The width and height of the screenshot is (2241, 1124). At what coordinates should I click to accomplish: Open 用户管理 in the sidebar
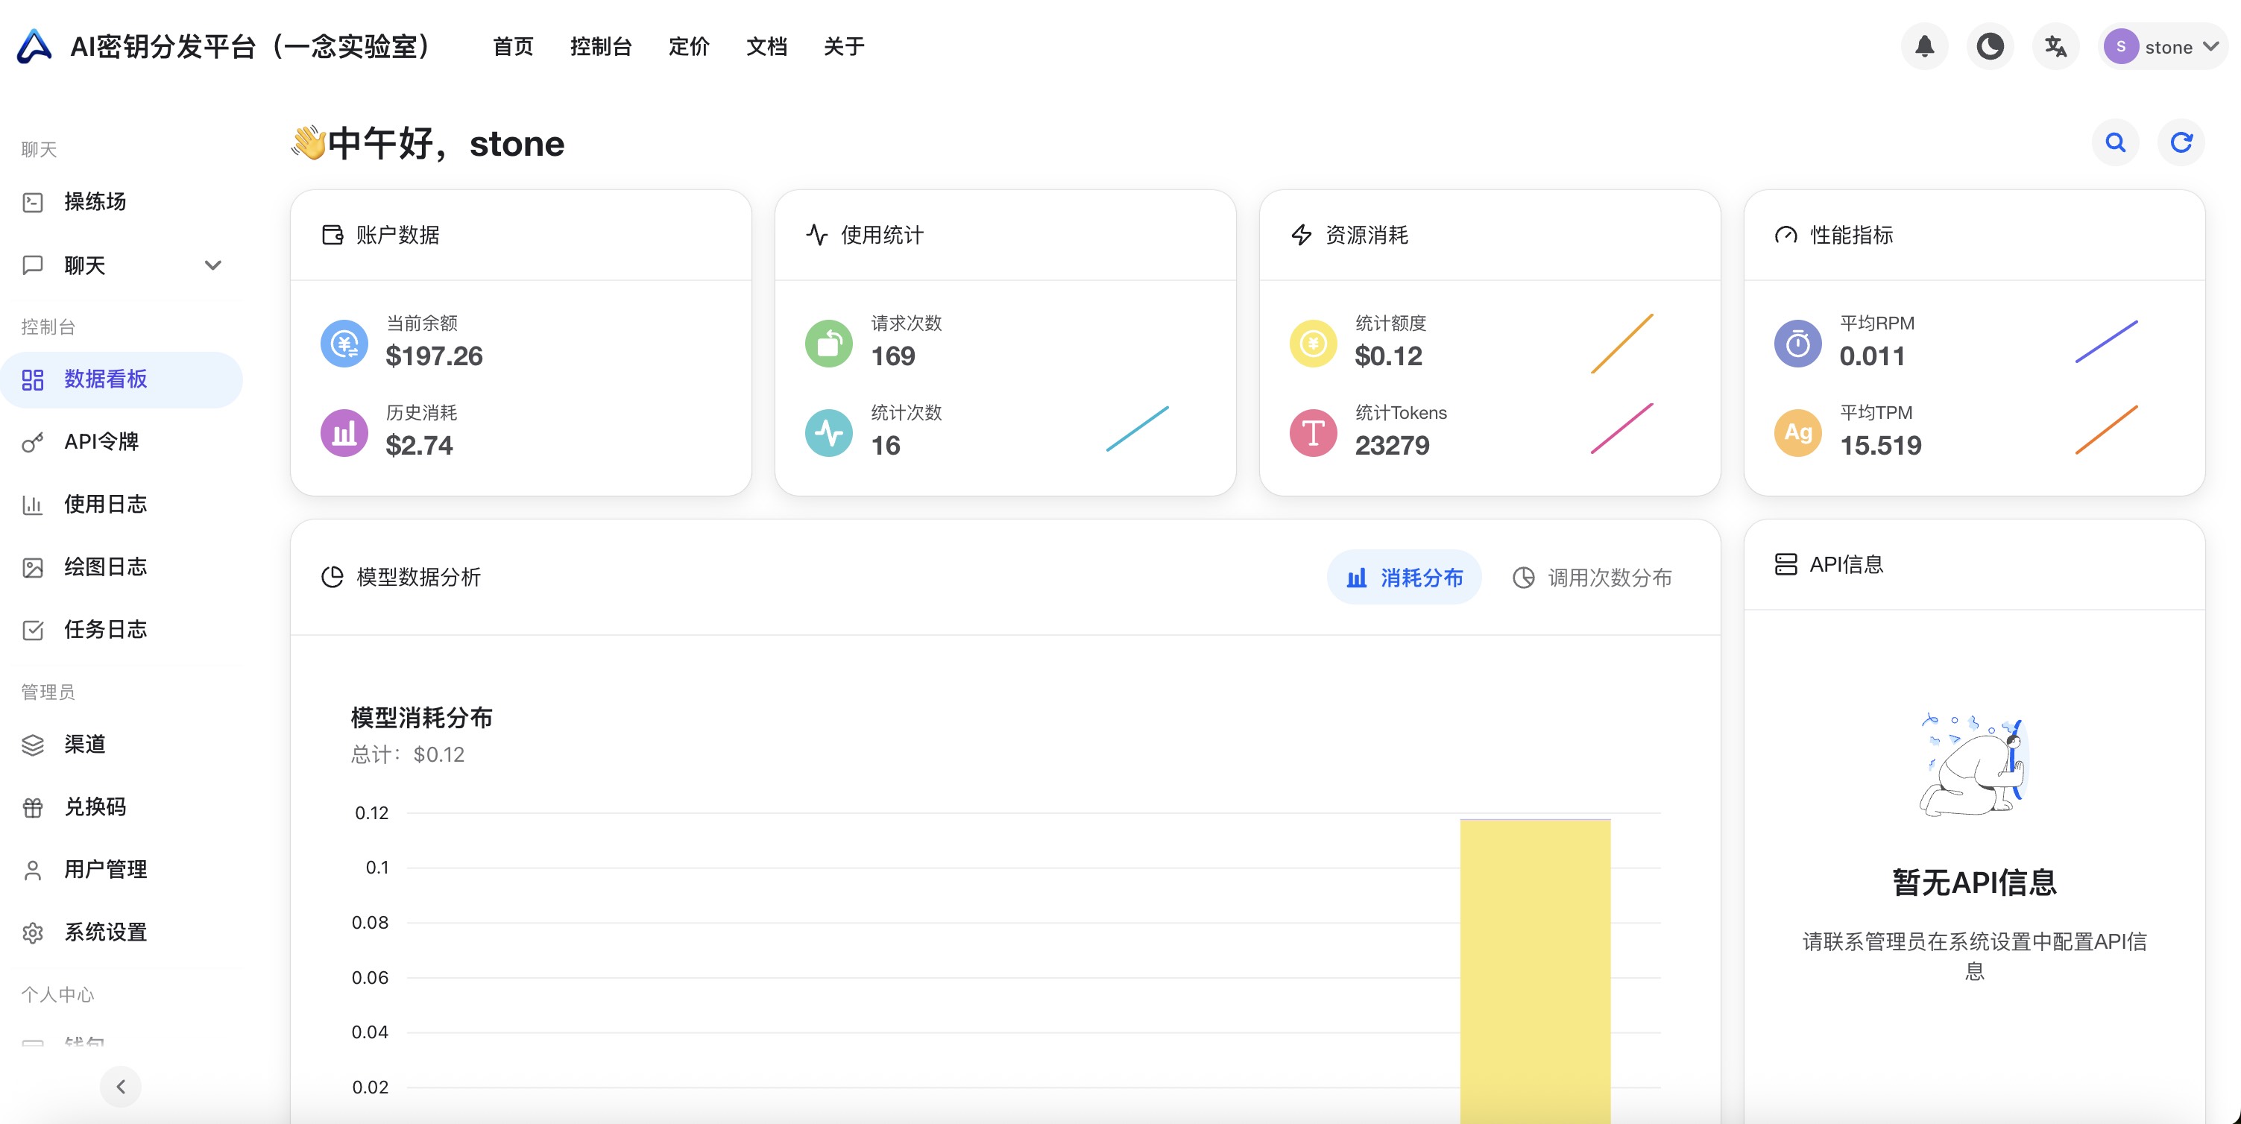122,870
